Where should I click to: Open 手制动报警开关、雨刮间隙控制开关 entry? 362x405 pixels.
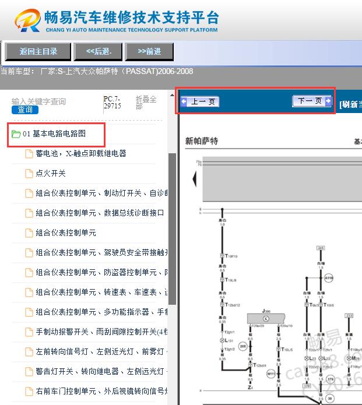click(x=101, y=332)
